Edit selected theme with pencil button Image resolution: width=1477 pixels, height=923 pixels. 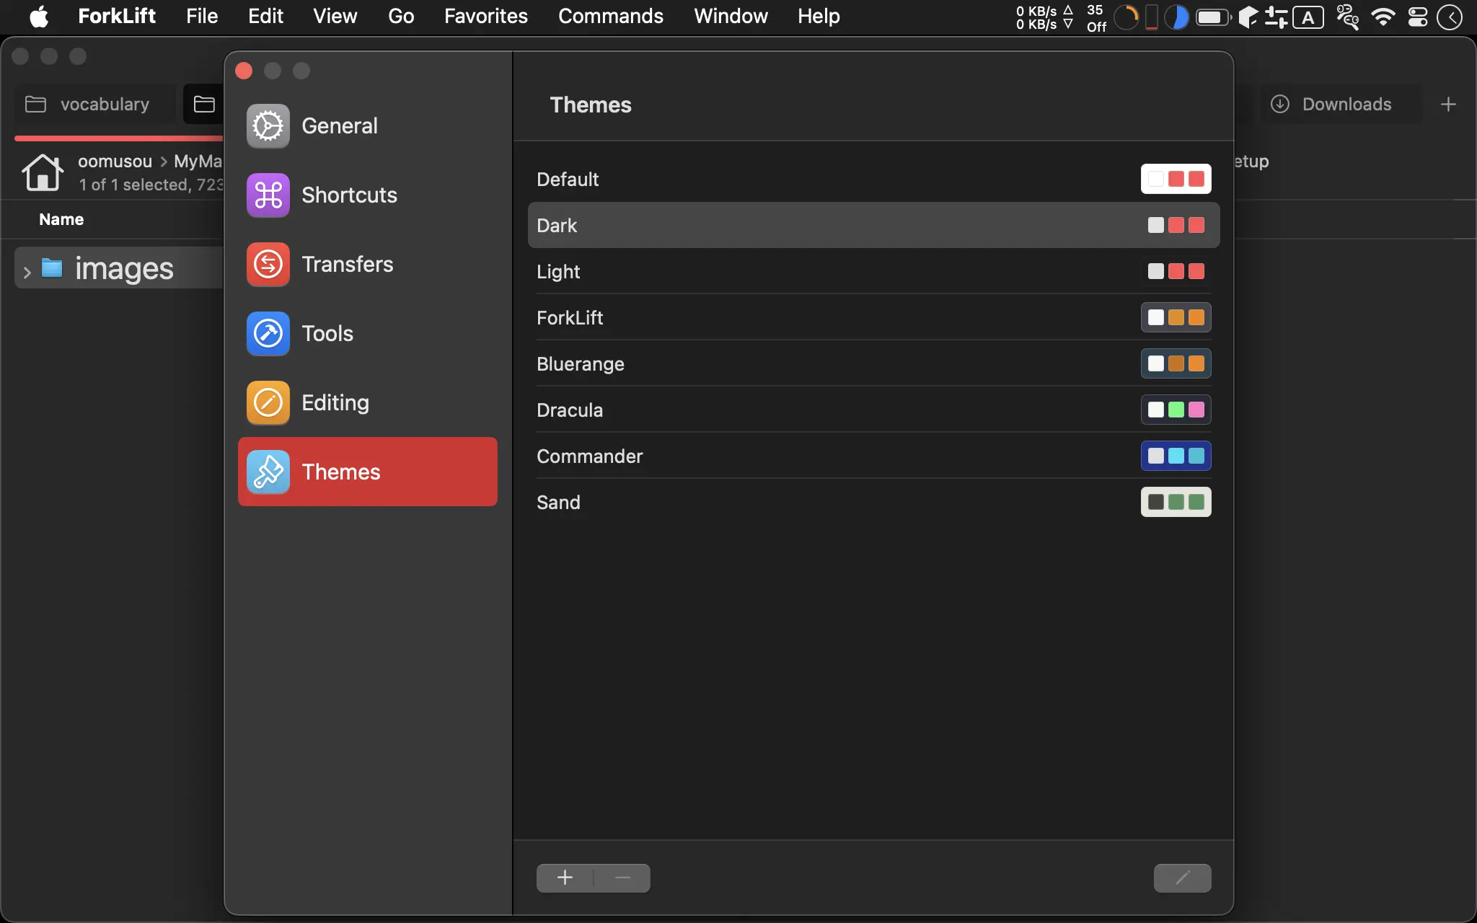pos(1183,878)
